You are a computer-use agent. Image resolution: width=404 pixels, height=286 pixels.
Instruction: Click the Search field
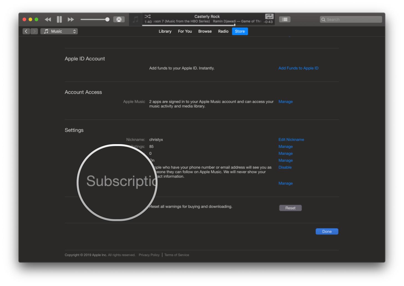point(351,19)
